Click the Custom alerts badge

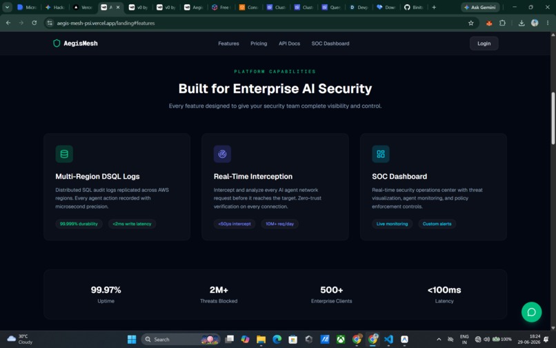click(x=437, y=224)
